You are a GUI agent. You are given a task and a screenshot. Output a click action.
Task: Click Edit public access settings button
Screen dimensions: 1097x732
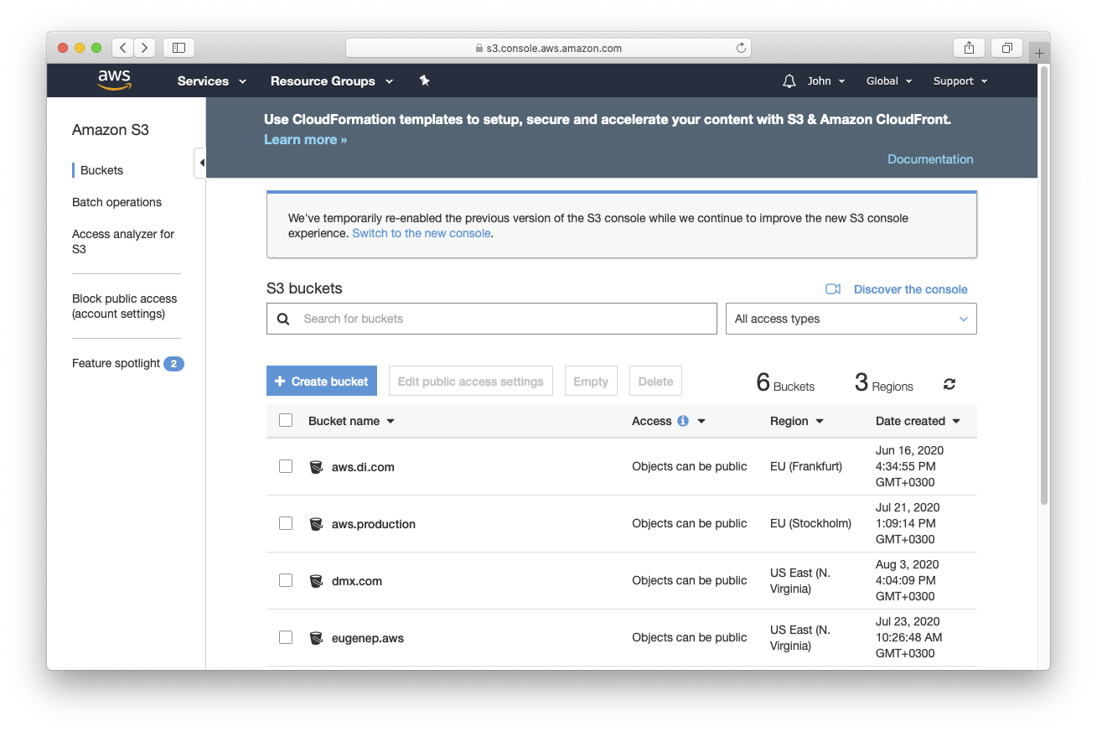point(471,382)
